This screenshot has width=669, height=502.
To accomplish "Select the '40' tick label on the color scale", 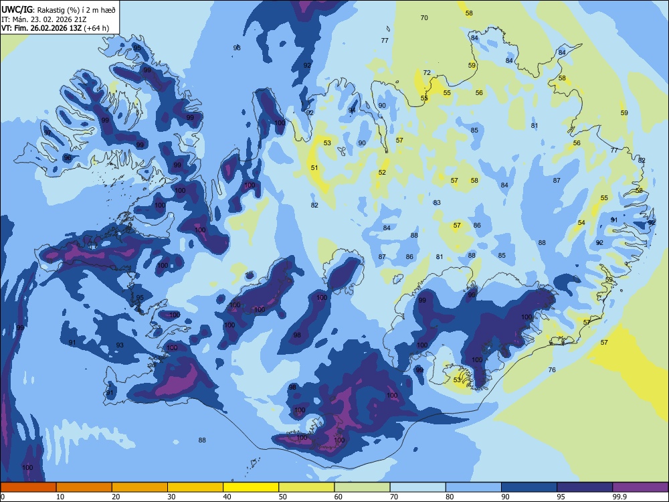I will 227,497.
